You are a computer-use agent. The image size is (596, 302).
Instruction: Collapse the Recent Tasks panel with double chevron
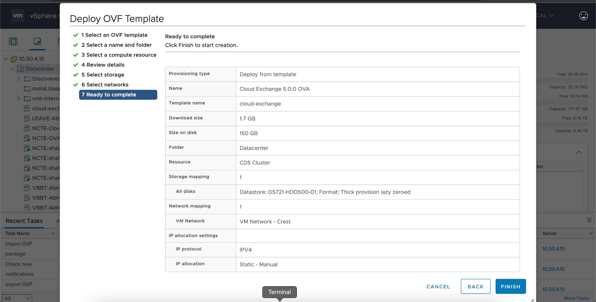[x=589, y=220]
